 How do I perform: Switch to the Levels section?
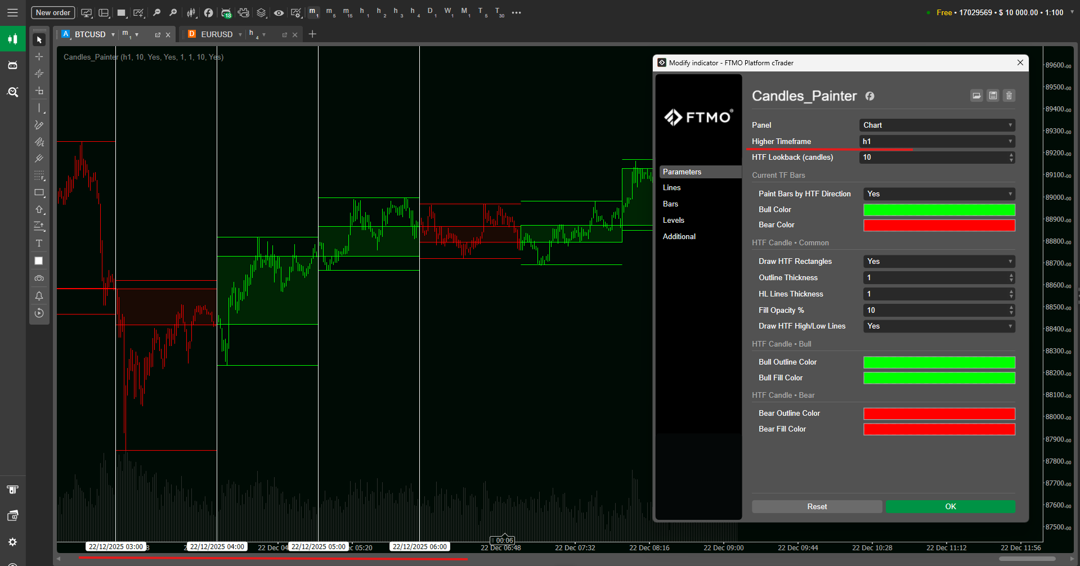point(673,221)
